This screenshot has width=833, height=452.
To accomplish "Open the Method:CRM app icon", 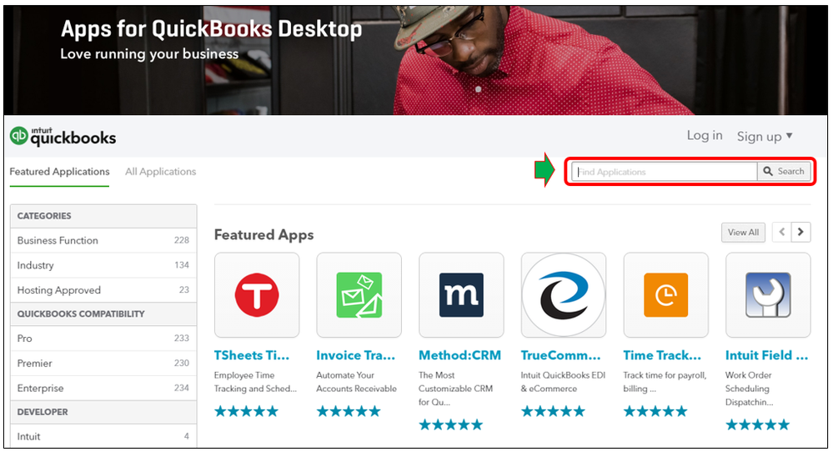I will tap(461, 294).
